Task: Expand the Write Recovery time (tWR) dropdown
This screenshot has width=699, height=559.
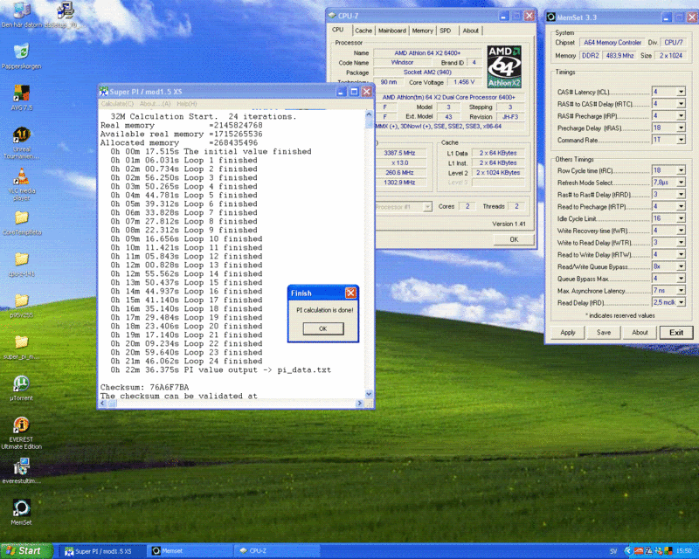Action: (x=681, y=231)
